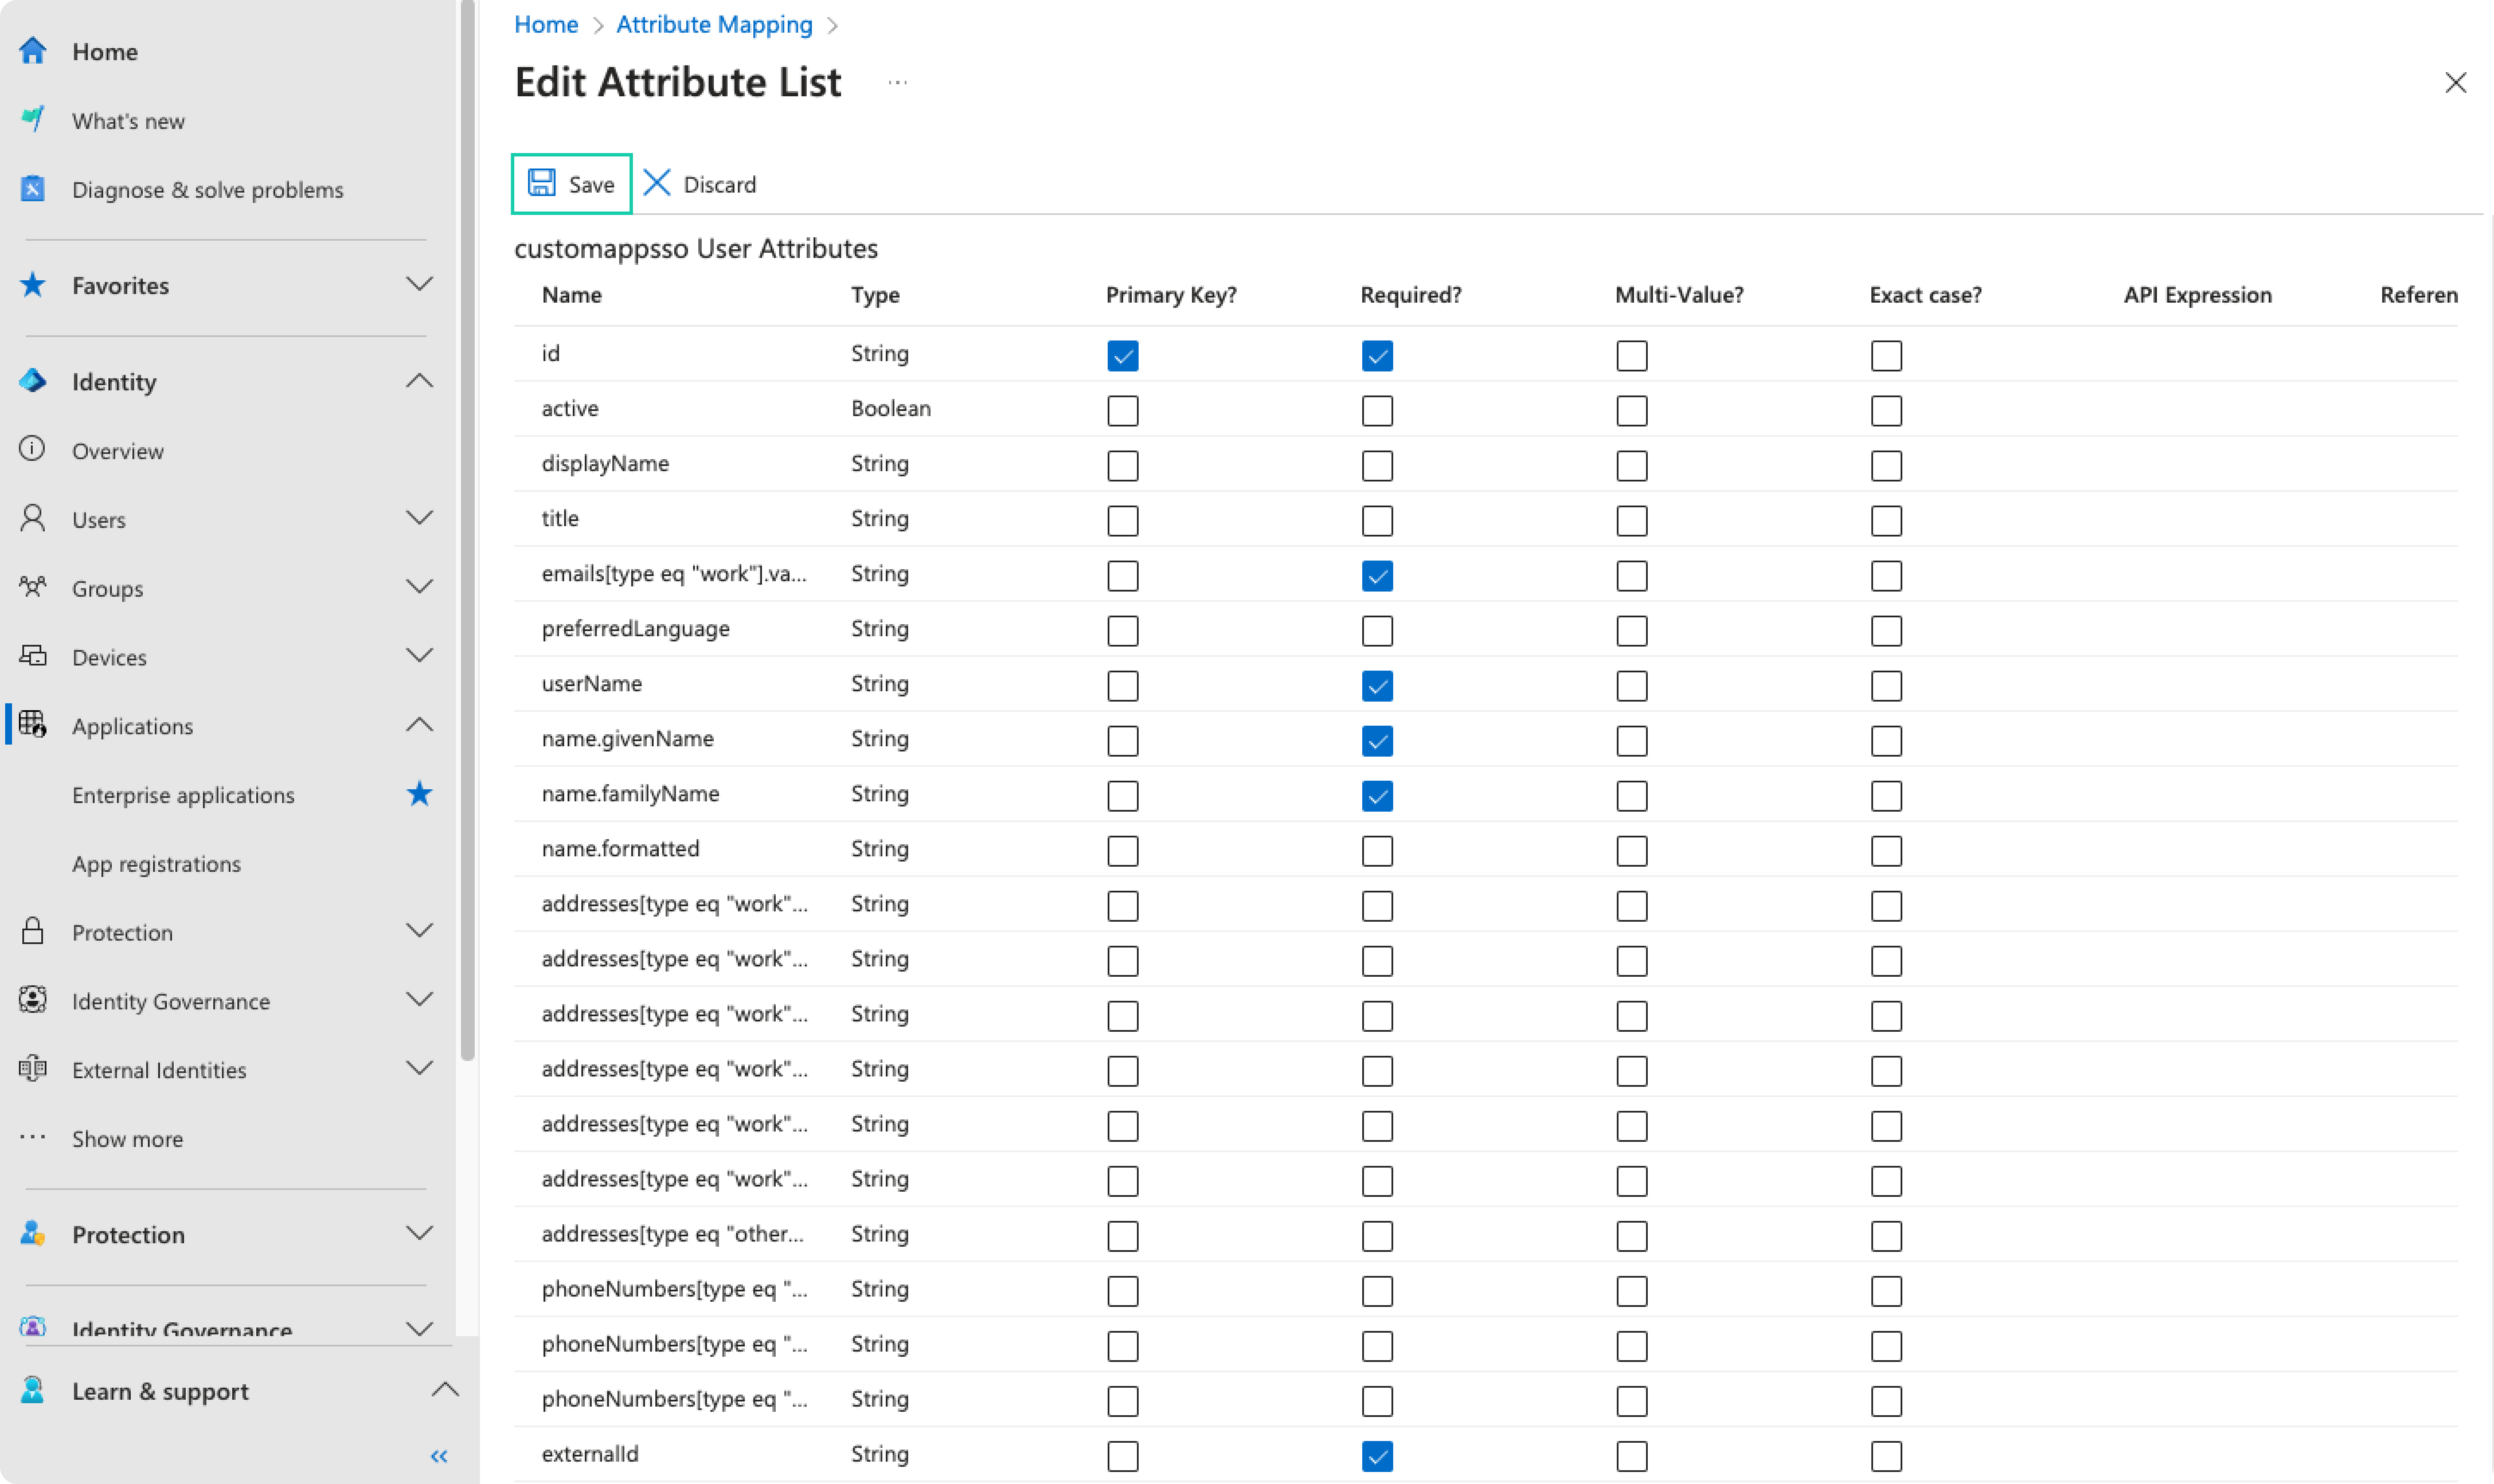Expand the Favorites section chevron
2494x1484 pixels.
pos(420,284)
